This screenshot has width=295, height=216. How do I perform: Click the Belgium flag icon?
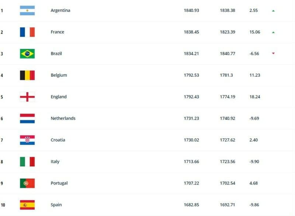pos(27,75)
